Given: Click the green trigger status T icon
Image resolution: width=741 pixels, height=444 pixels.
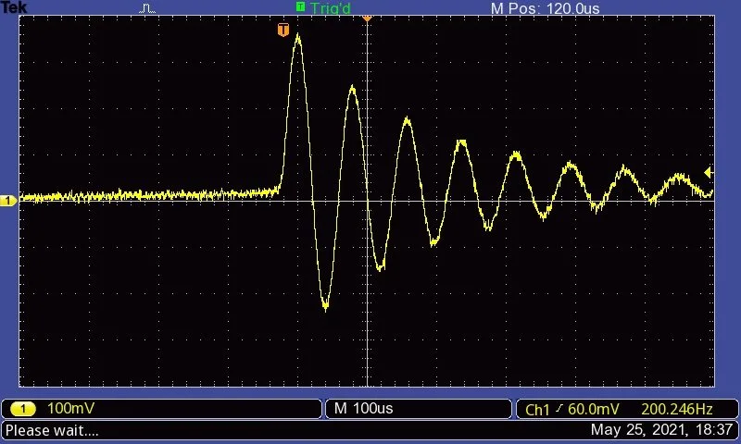Looking at the screenshot, I should [x=300, y=7].
